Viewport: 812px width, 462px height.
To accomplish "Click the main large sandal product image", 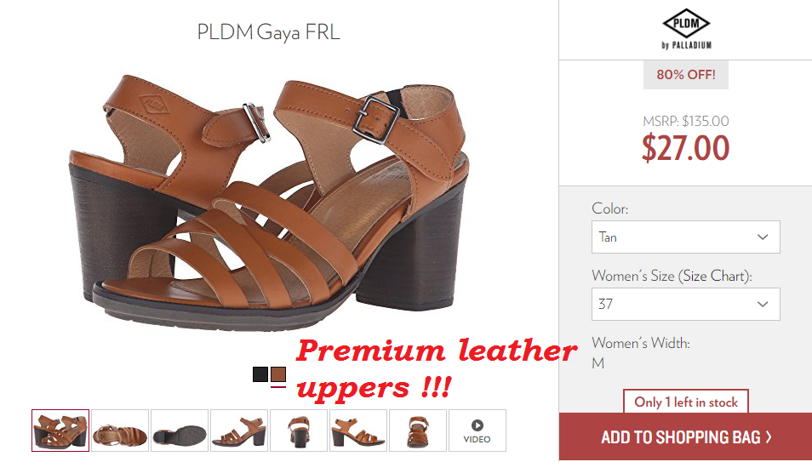I will click(268, 202).
